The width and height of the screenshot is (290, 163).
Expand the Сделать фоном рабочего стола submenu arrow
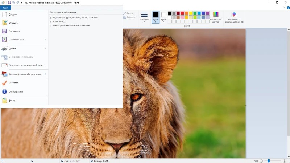tap(46, 74)
